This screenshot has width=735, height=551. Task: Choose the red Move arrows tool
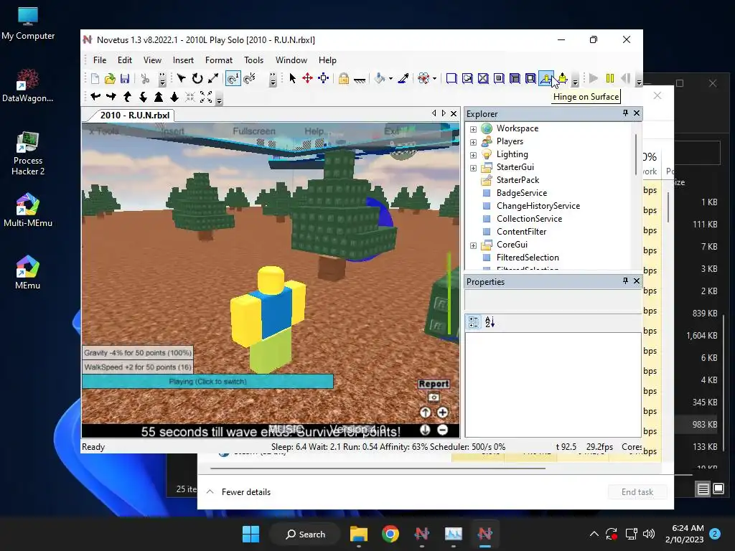(x=307, y=79)
